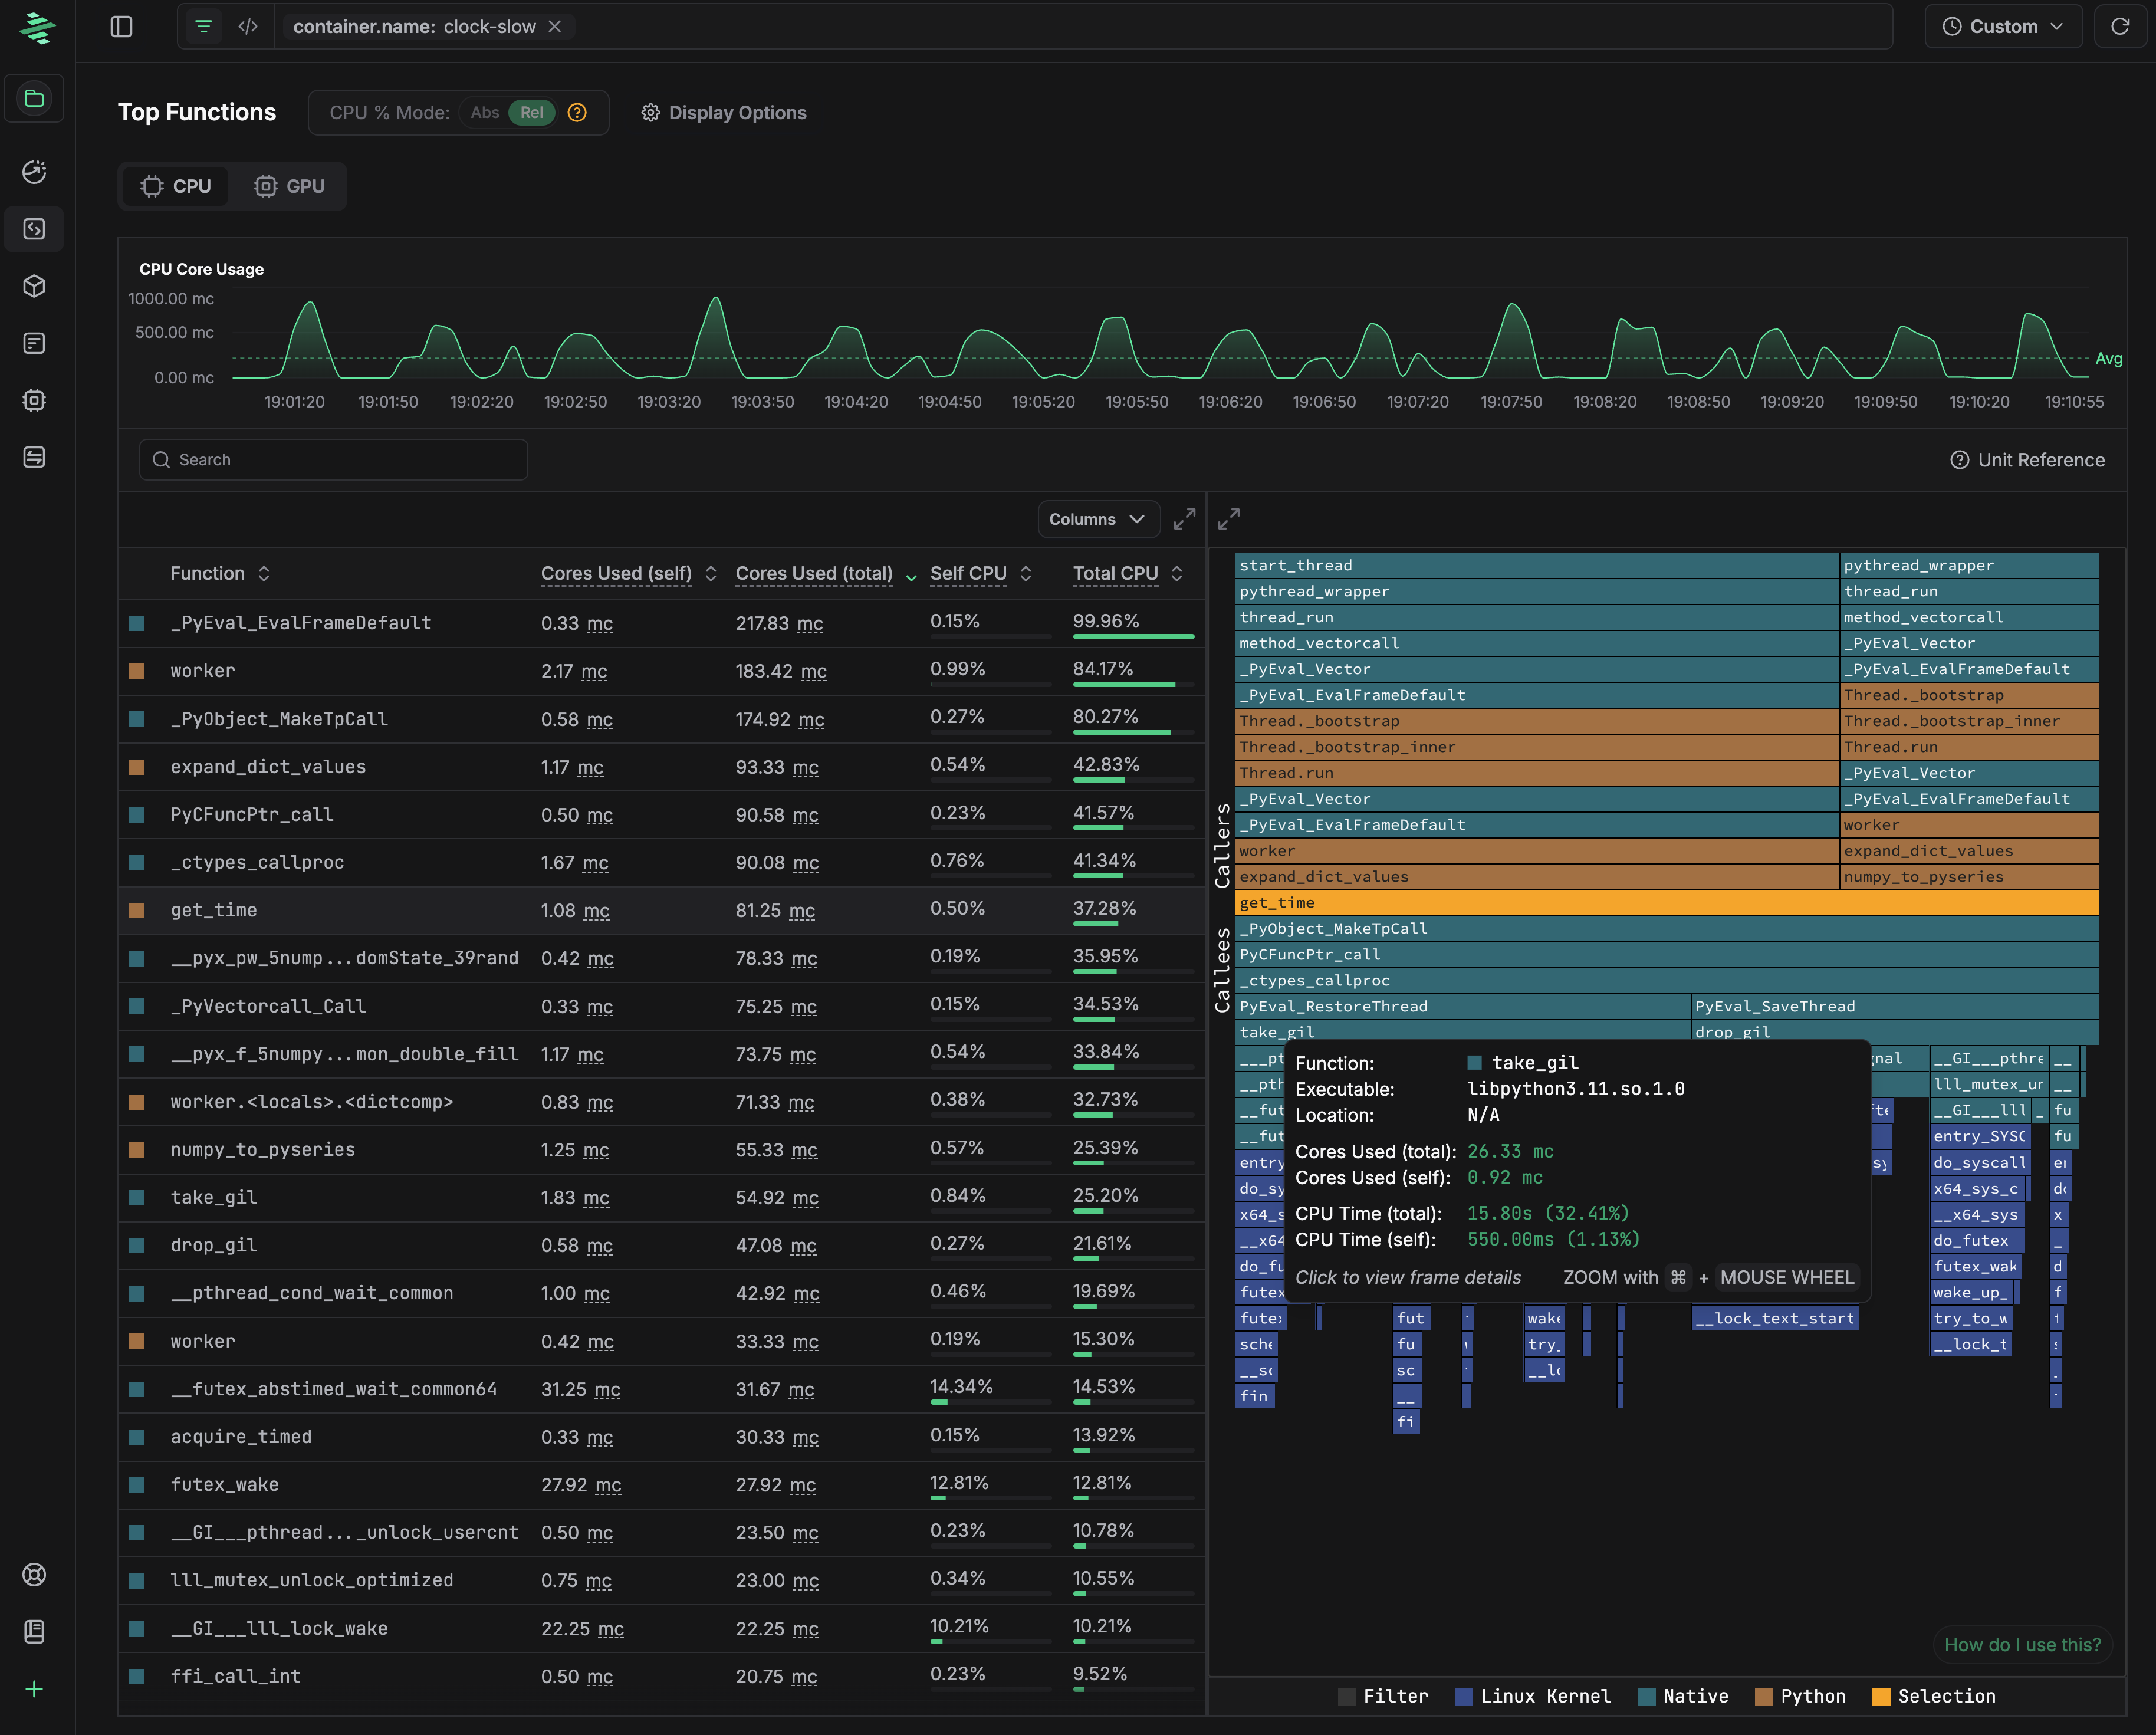Expand the functions table to fullscreen view
The width and height of the screenshot is (2156, 1735).
tap(1184, 519)
